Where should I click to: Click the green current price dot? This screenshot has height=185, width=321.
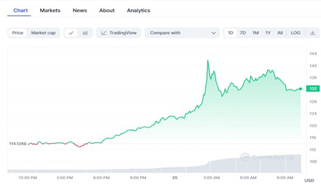tap(301, 88)
